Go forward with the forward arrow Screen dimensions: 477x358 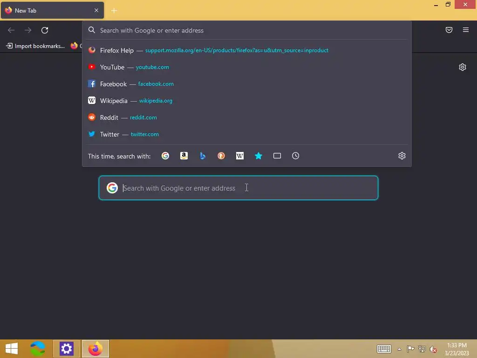[28, 30]
